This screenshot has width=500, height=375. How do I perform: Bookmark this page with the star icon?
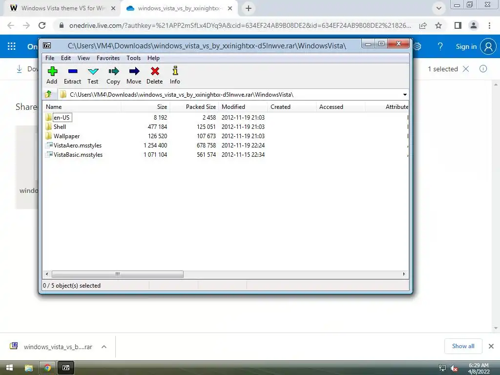tap(438, 25)
